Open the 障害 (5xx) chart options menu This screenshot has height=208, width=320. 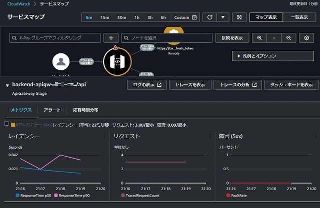point(315,136)
